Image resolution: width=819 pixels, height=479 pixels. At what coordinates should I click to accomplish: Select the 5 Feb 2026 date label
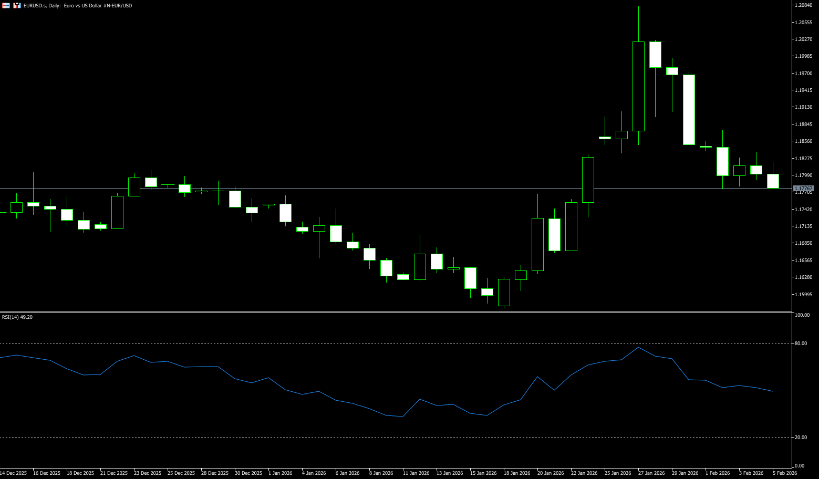(x=784, y=473)
